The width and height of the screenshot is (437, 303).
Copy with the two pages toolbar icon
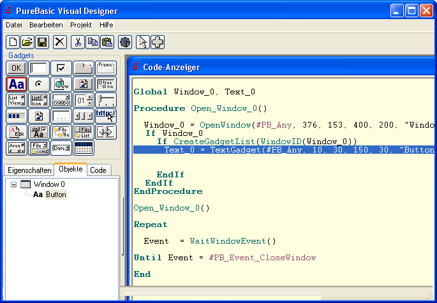point(93,42)
